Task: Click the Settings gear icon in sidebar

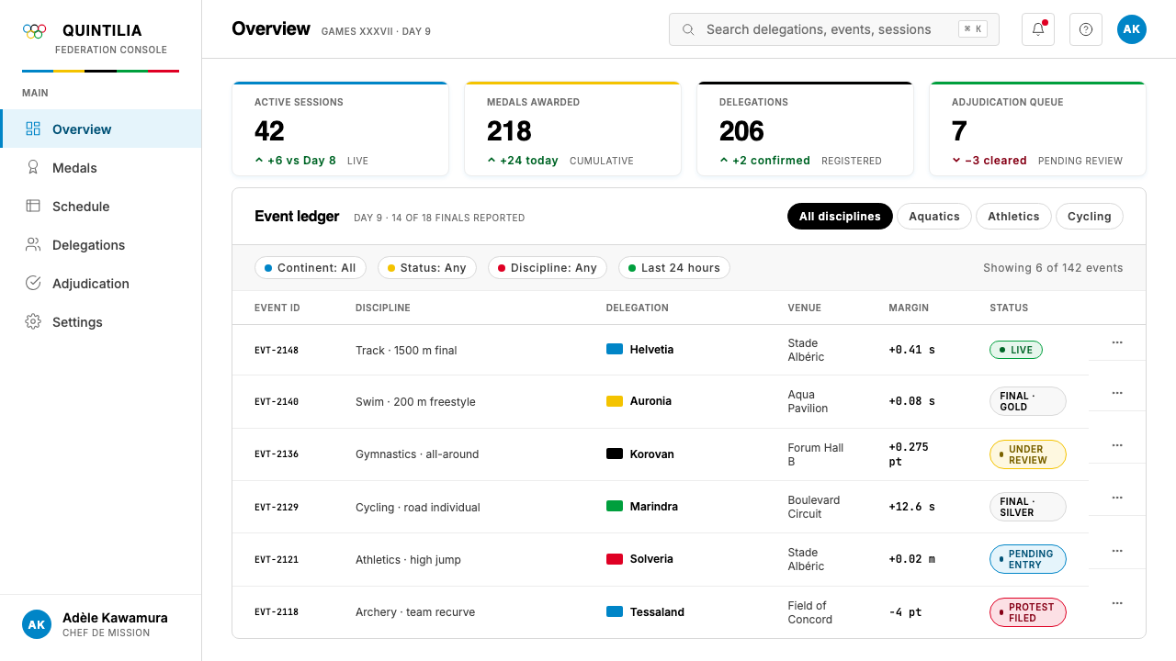Action: (x=33, y=322)
